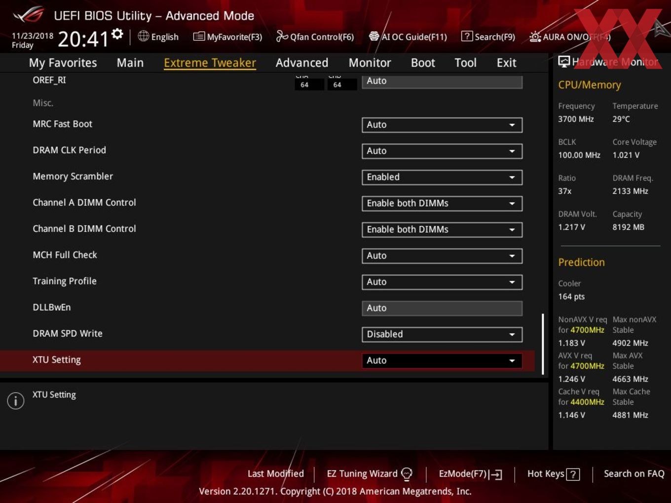Open the MRC Fast Boot dropdown
The image size is (671, 503).
(442, 125)
